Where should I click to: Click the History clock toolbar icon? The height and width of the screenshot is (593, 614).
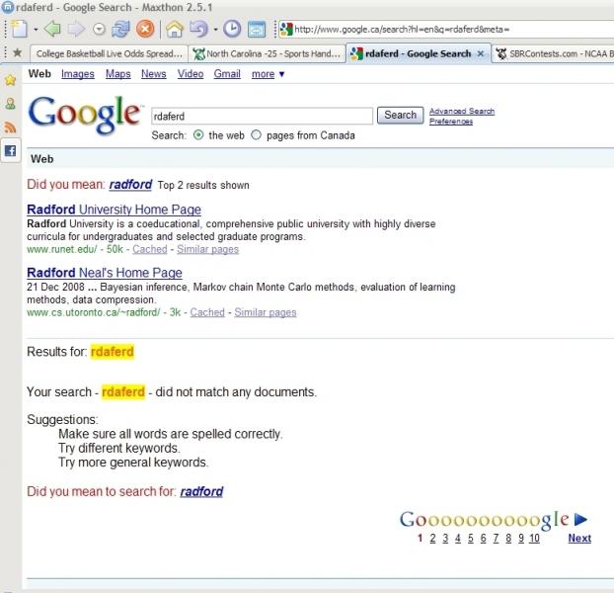231,29
